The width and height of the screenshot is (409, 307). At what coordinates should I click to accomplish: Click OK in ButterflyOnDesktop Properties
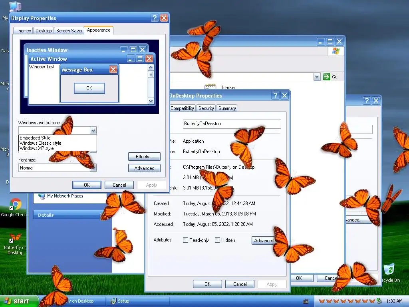click(x=207, y=284)
